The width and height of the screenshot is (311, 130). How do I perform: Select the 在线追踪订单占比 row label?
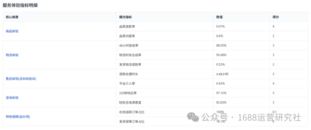click(132, 112)
